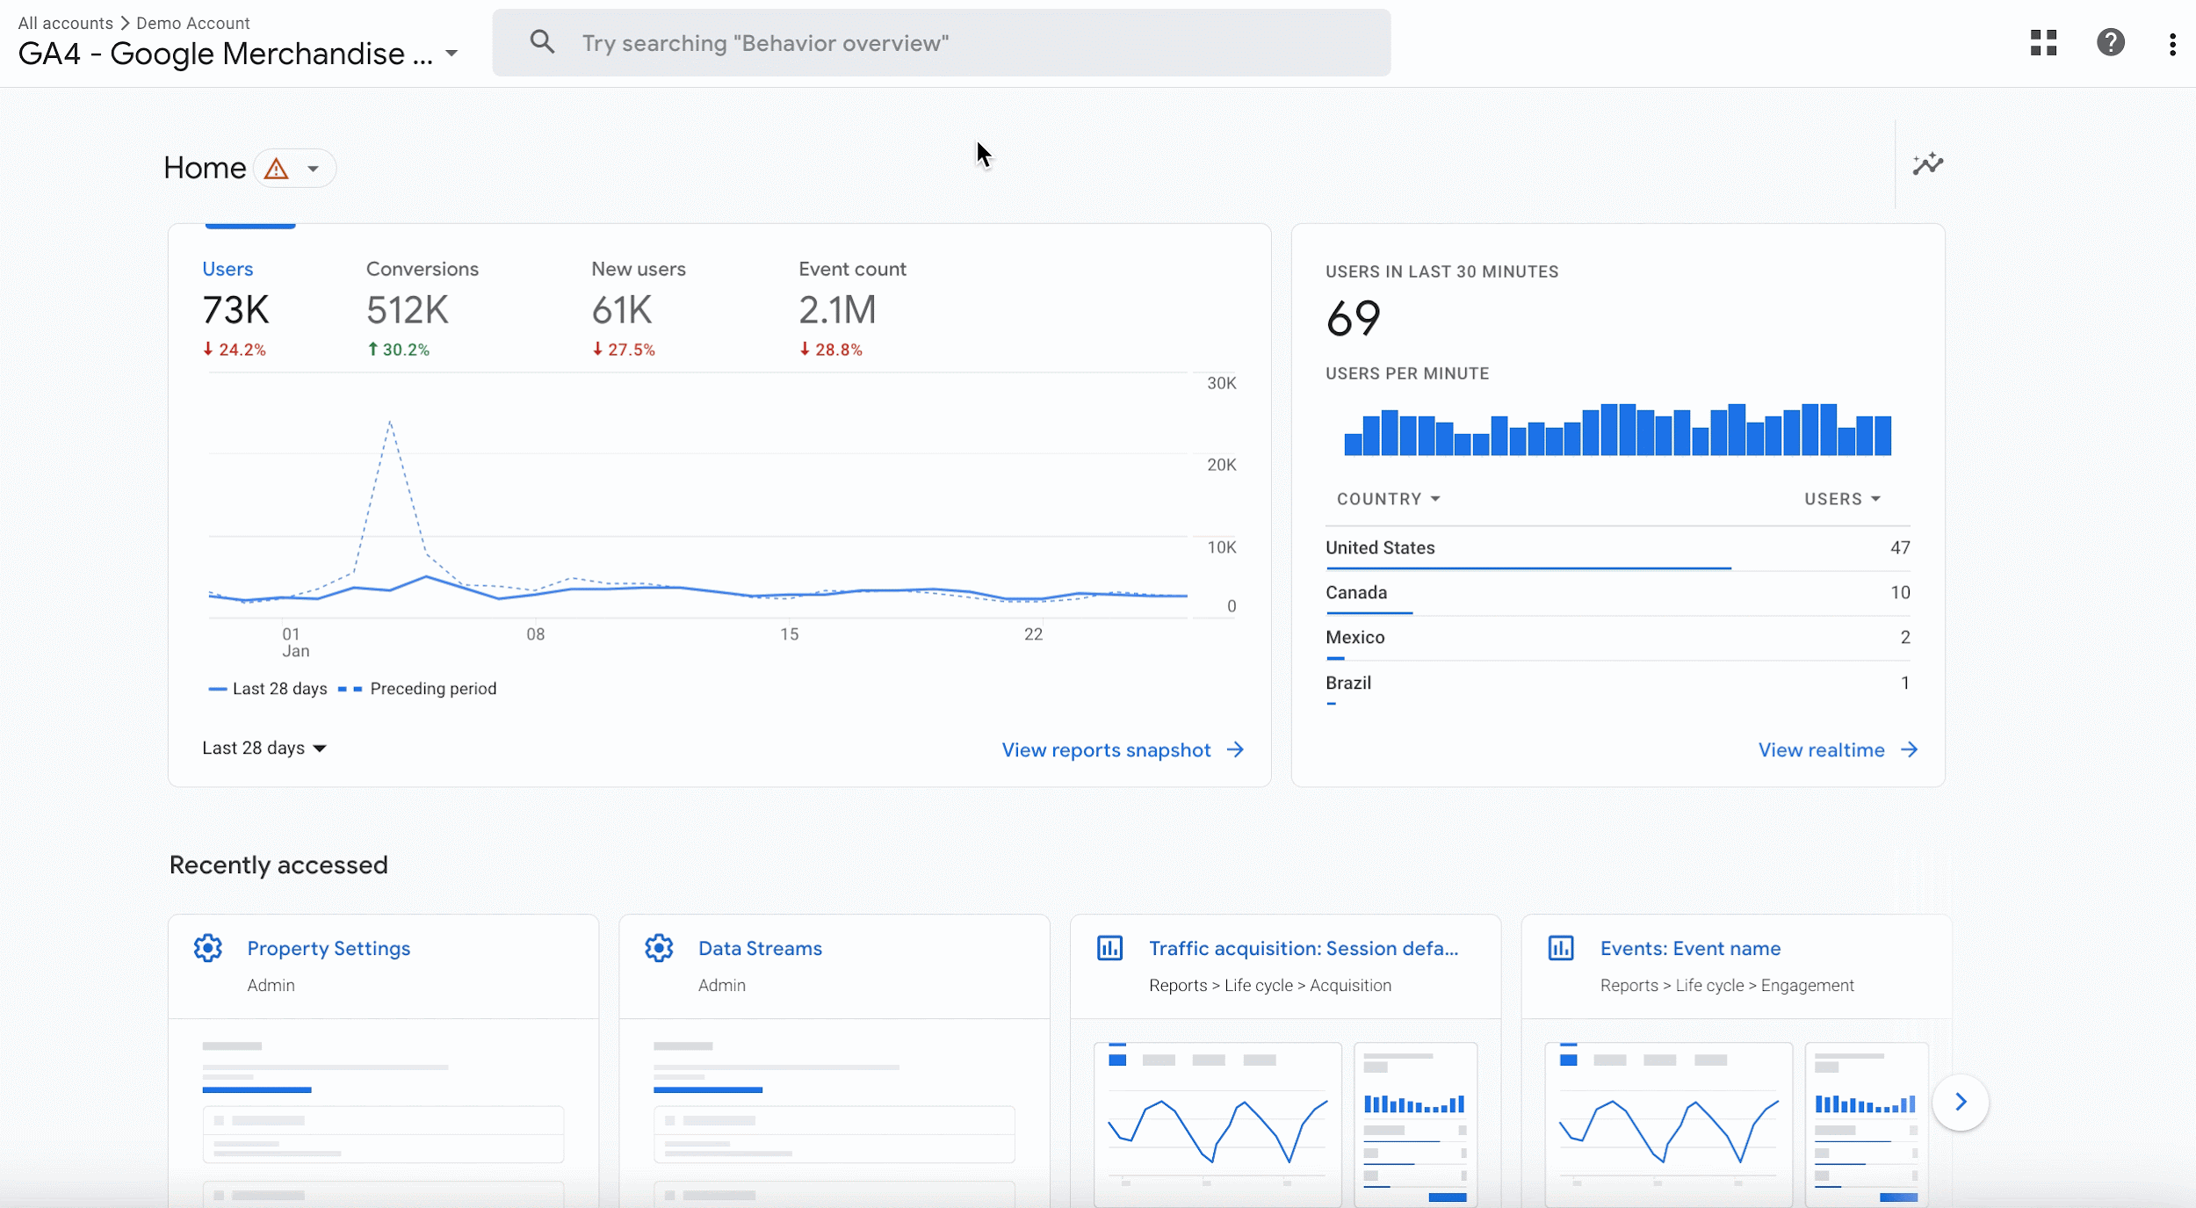Select the New users metric tab
This screenshot has width=2196, height=1208.
[x=639, y=268]
